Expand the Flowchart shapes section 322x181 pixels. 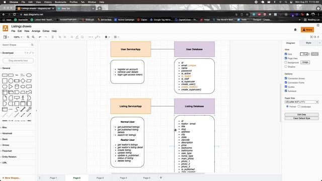pos(7,151)
